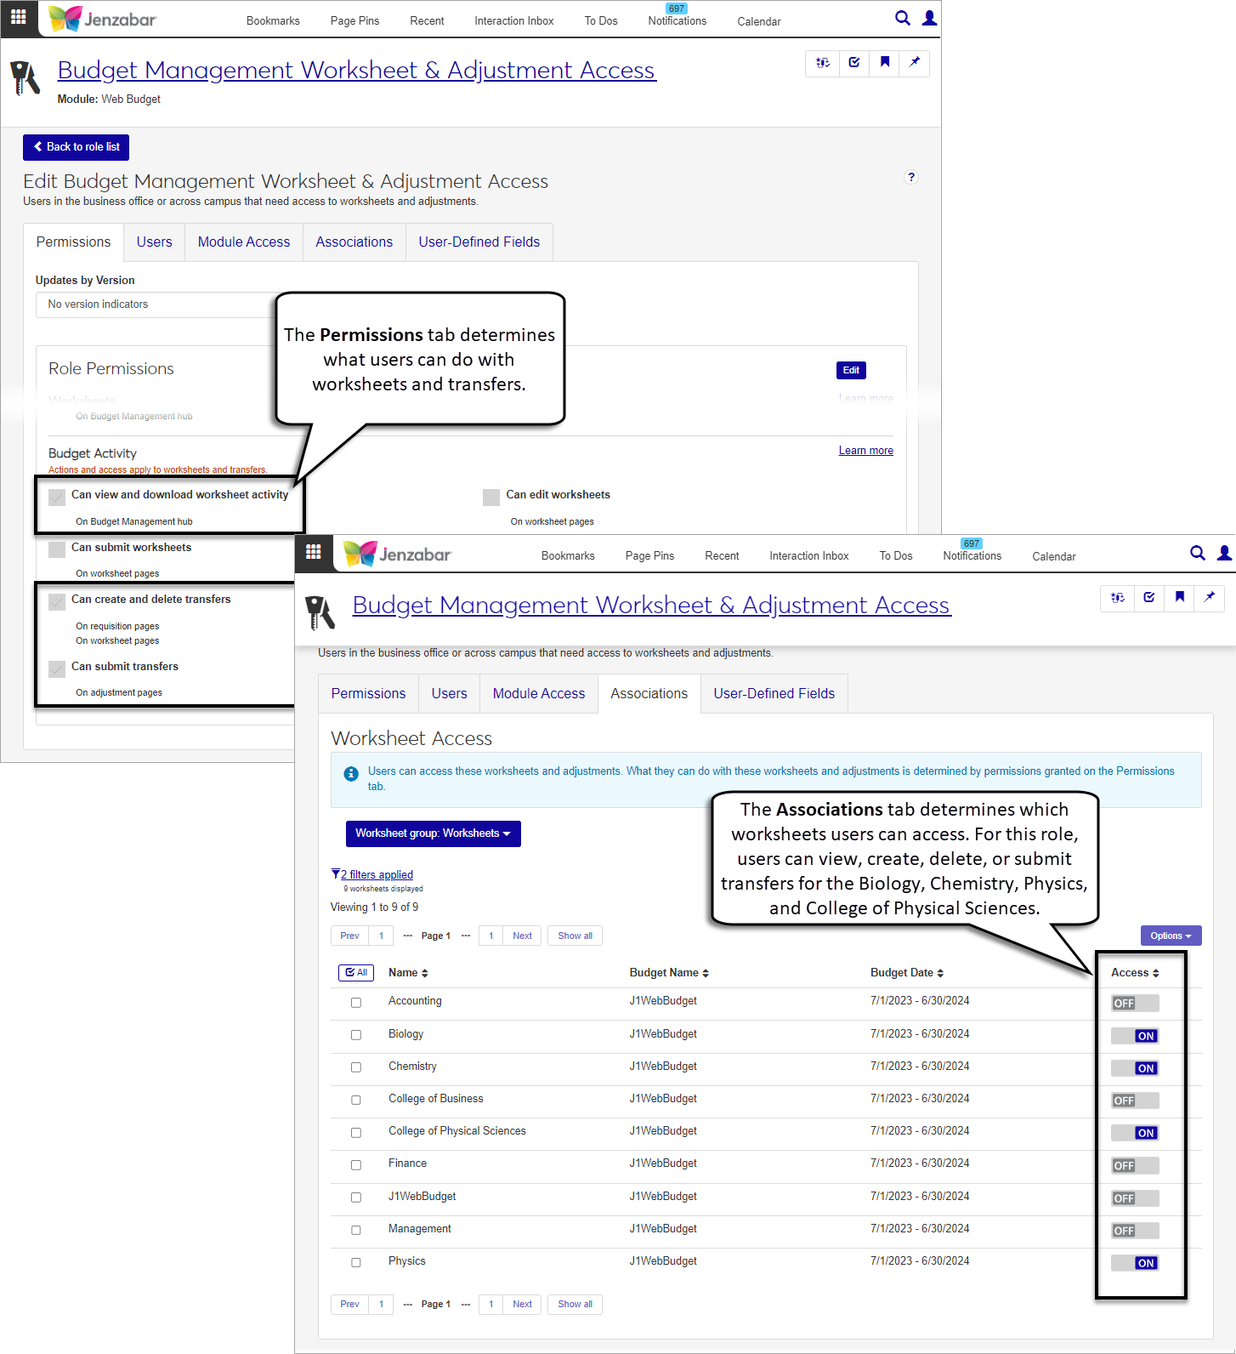Click the icon left of the checkmark, back window

pos(823,62)
